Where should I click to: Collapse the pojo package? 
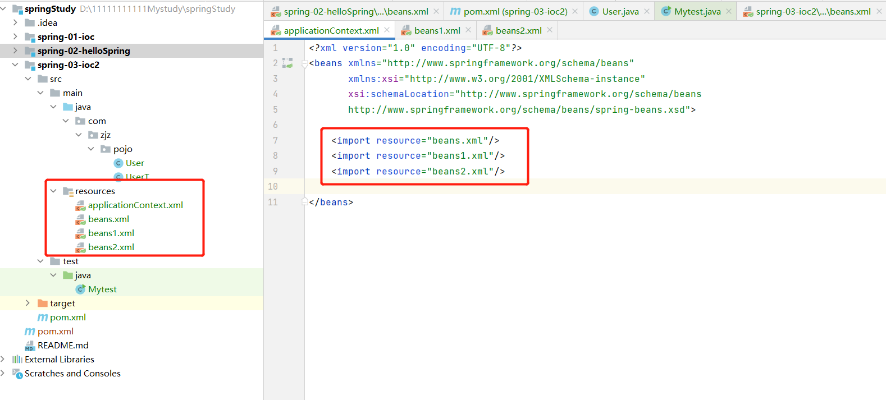coord(91,149)
